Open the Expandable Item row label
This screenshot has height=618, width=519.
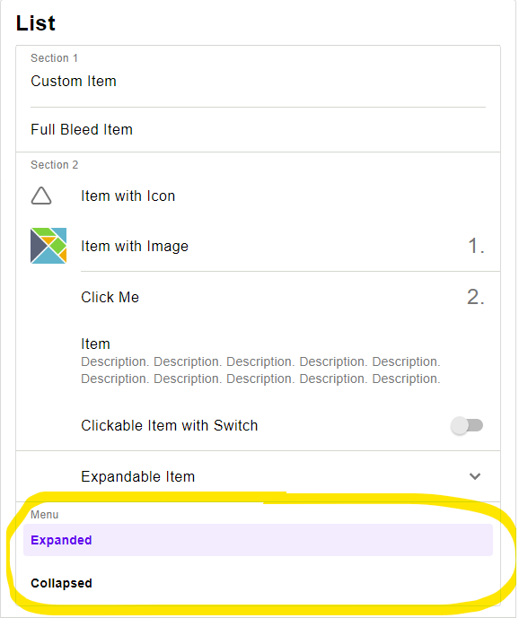(137, 477)
